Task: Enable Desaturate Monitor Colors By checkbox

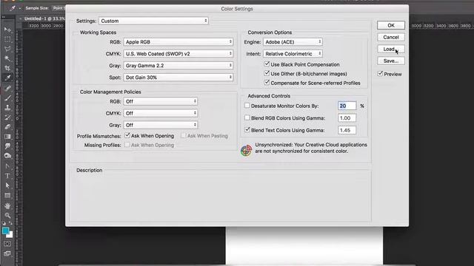Action: (247, 106)
